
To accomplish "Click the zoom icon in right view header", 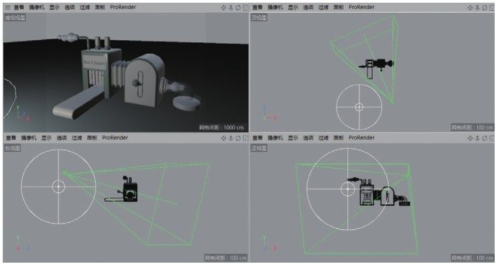I will (x=231, y=138).
